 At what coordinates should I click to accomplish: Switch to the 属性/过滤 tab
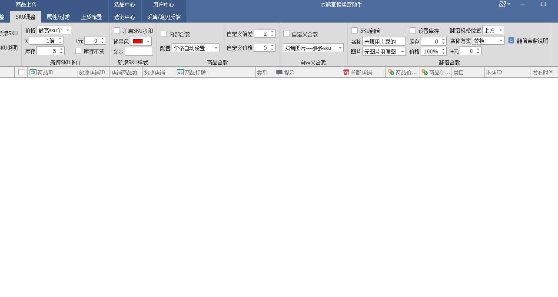click(58, 17)
